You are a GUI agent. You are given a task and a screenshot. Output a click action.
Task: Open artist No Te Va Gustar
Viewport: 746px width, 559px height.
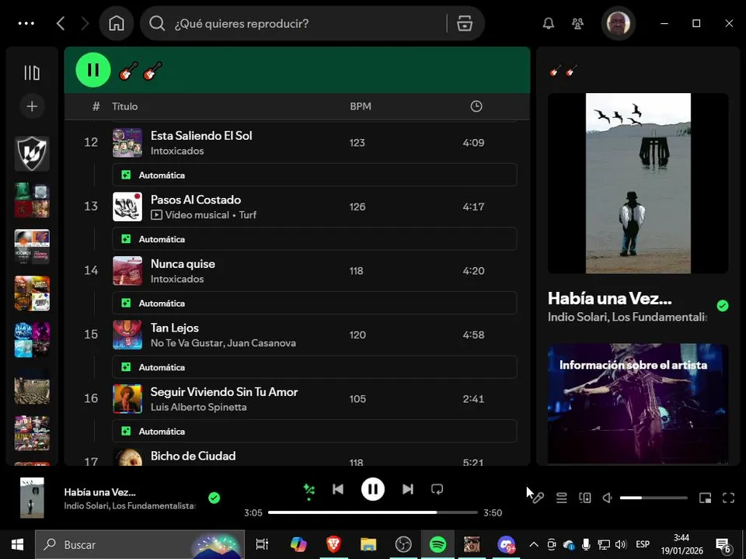187,342
